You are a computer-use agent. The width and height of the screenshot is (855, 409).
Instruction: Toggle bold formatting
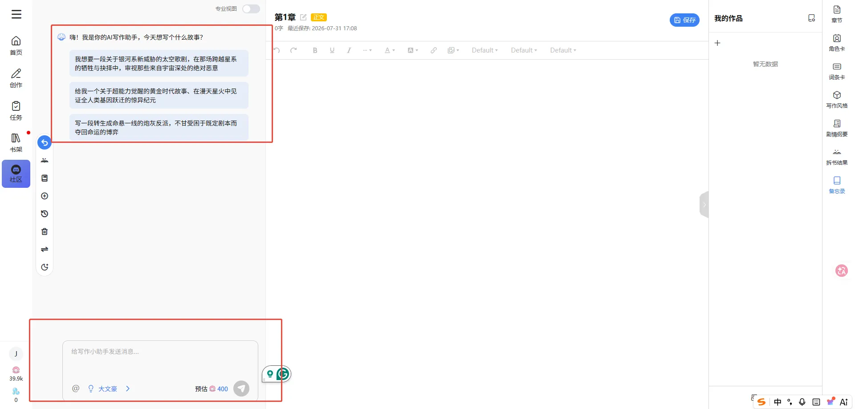point(315,50)
